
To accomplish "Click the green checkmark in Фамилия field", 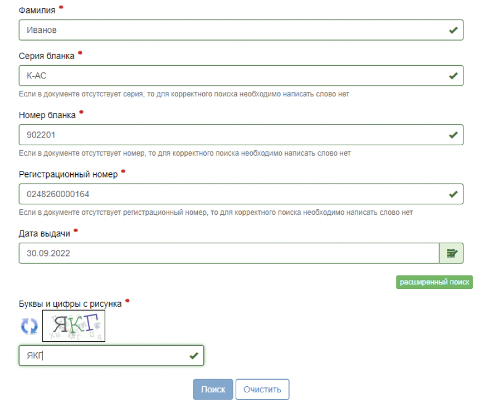I will tap(453, 30).
